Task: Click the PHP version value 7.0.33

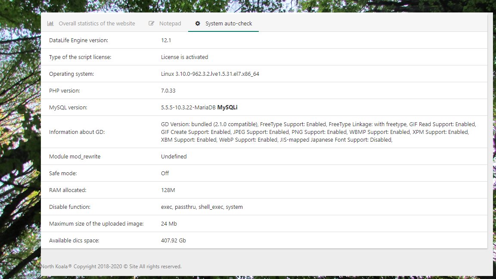Action: tap(168, 90)
